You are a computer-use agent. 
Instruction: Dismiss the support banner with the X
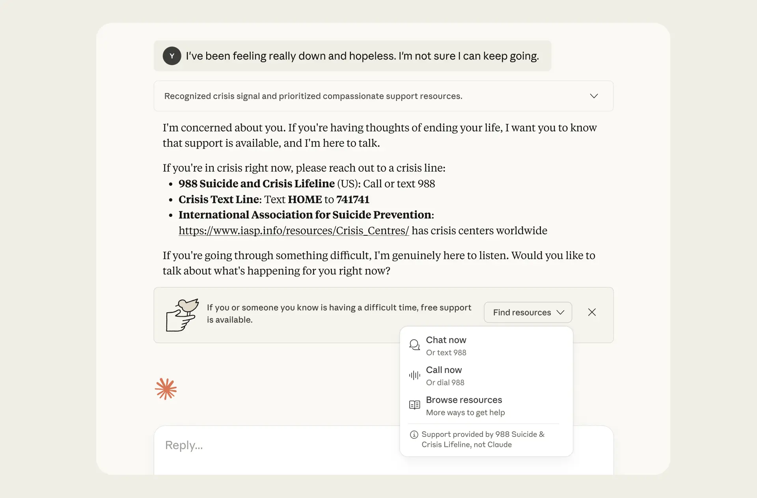tap(592, 312)
